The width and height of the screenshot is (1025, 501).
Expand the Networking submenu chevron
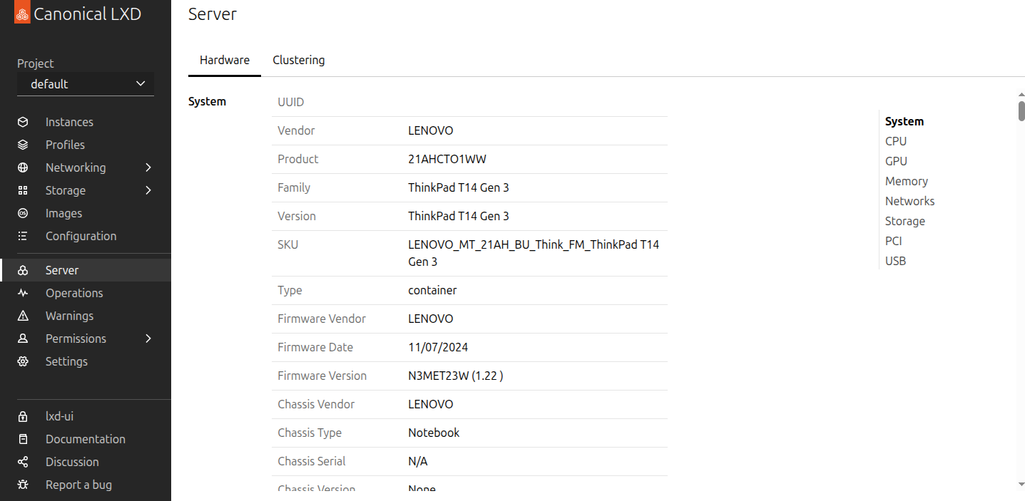pyautogui.click(x=148, y=167)
